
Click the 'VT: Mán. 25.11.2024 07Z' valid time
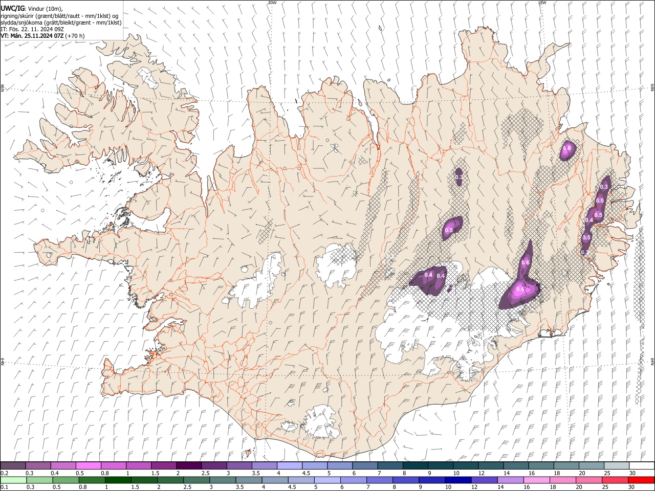pyautogui.click(x=32, y=36)
